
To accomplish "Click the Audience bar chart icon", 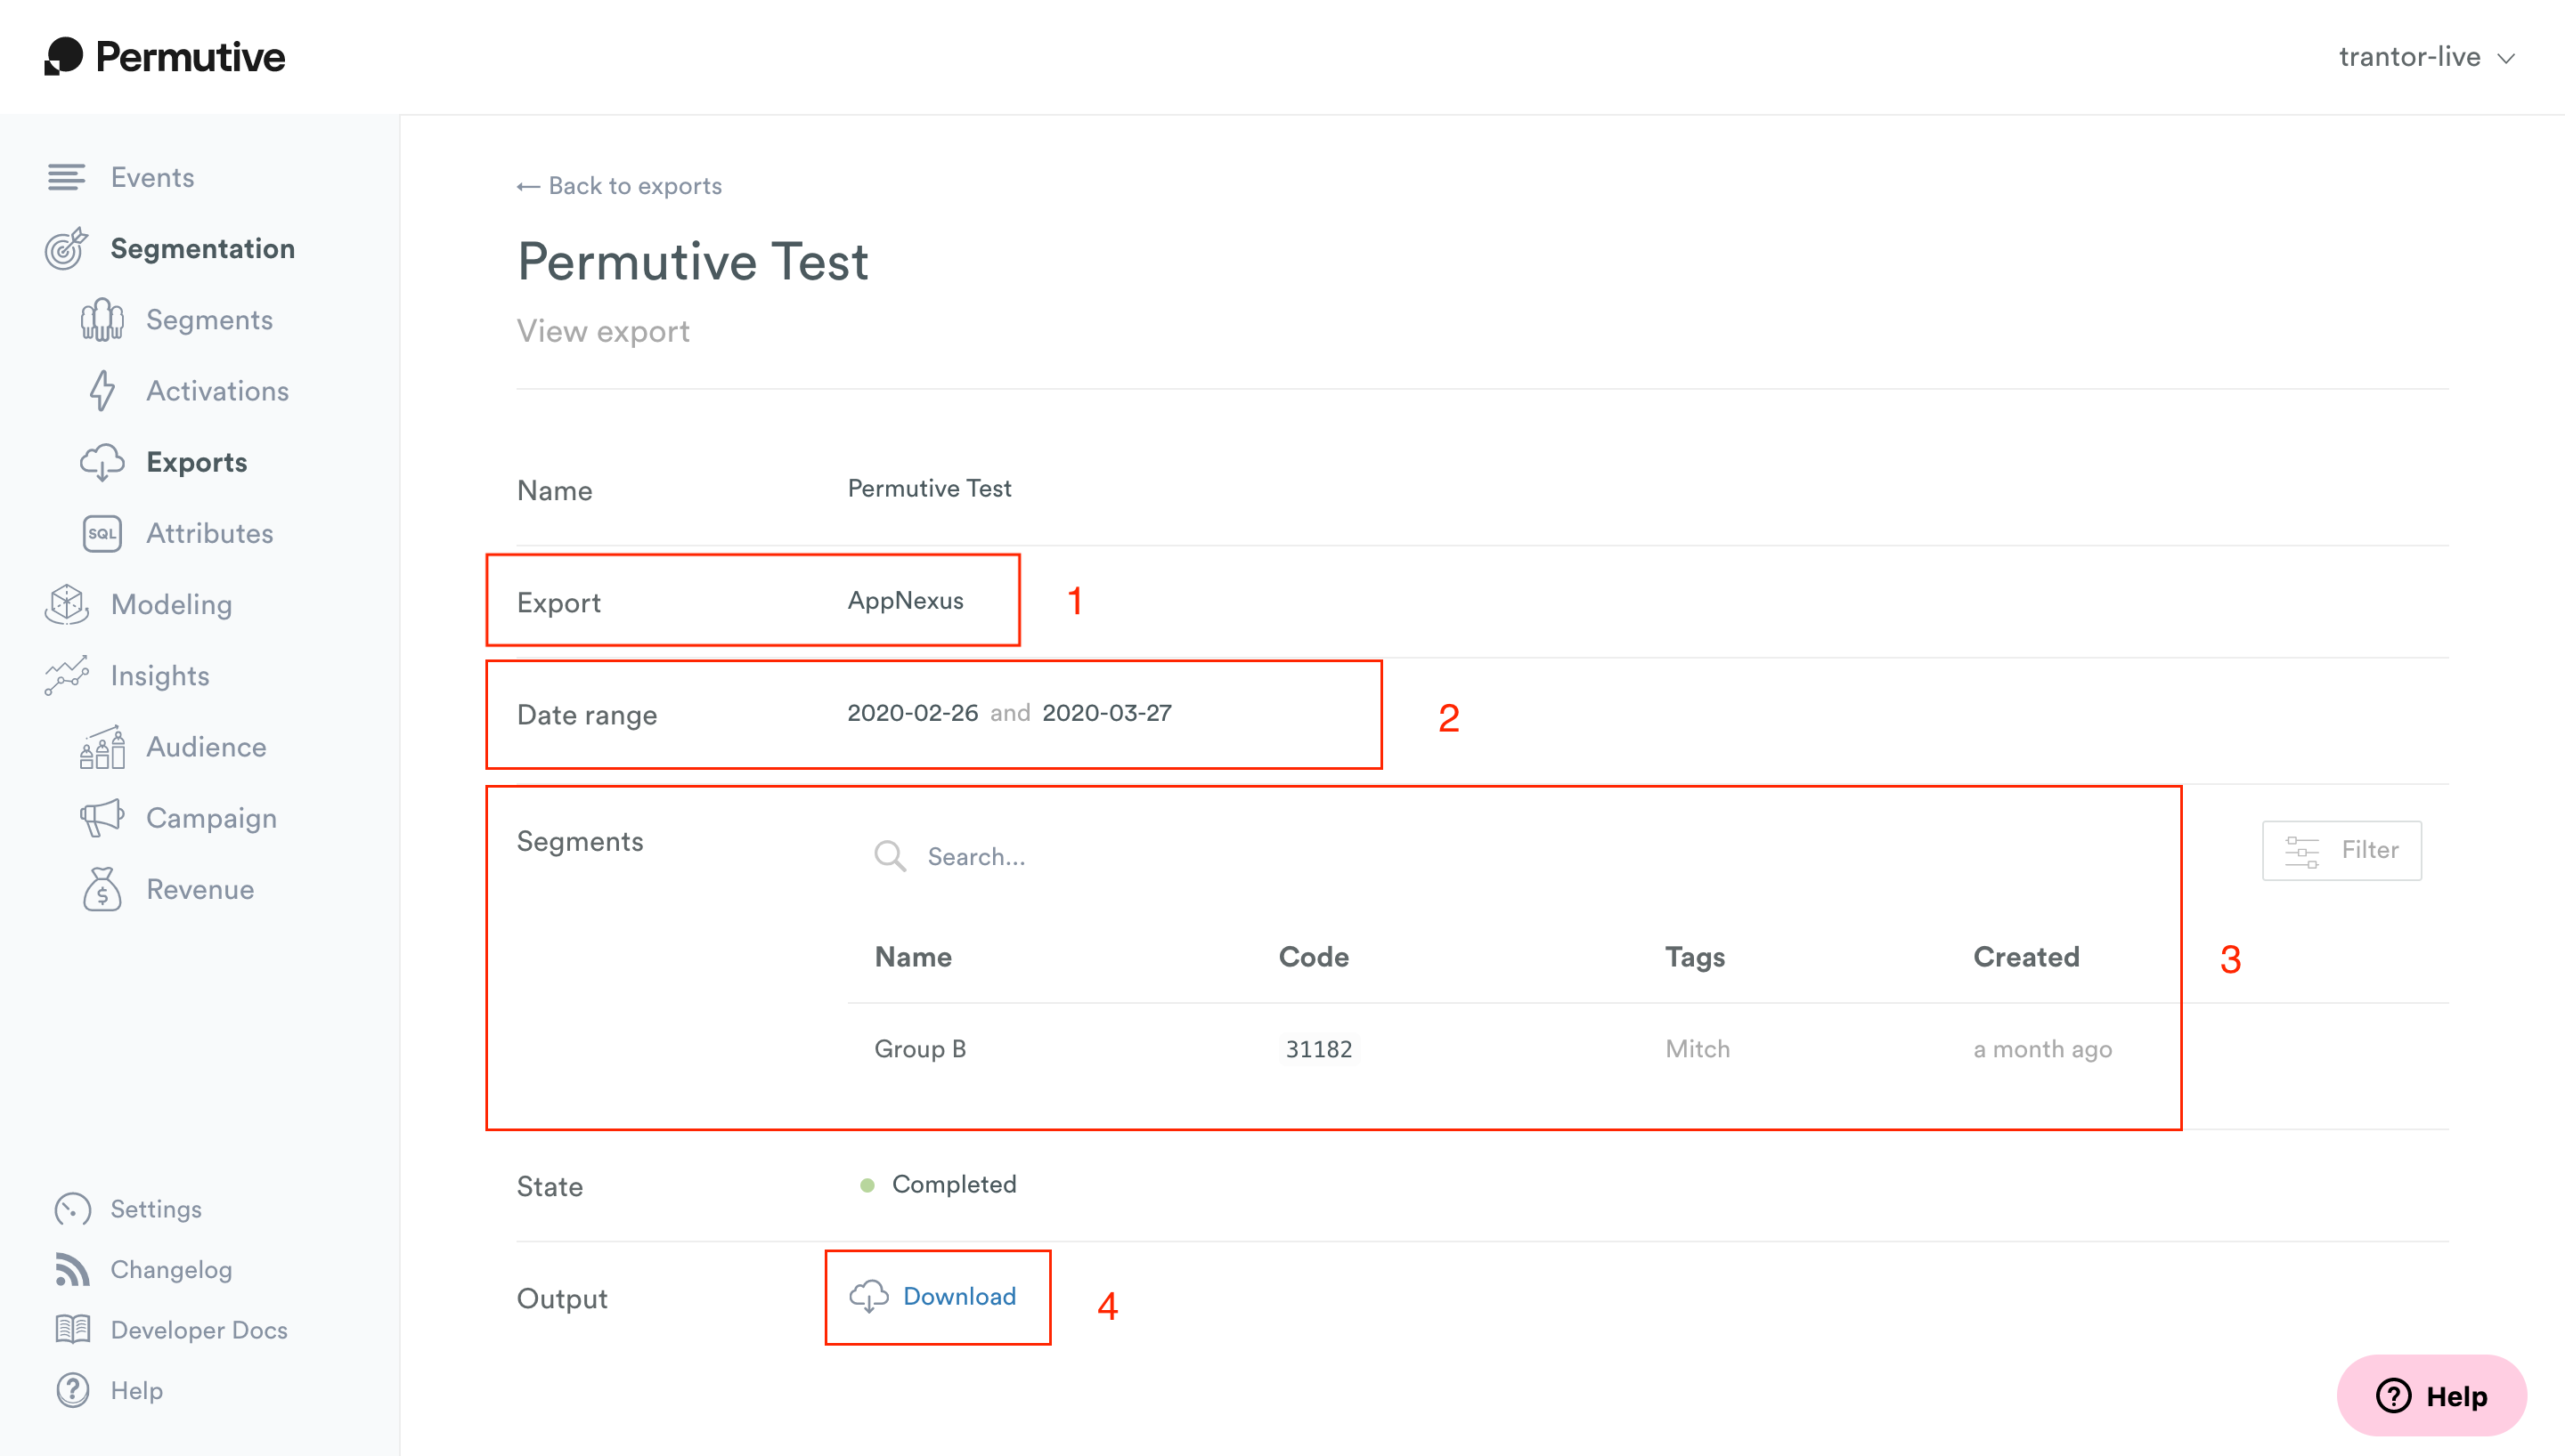I will [x=102, y=747].
